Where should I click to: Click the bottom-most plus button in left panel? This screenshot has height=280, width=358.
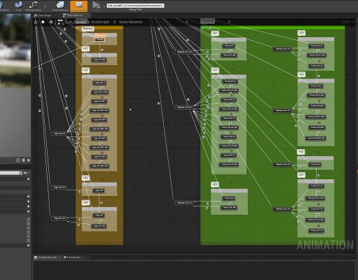28,245
